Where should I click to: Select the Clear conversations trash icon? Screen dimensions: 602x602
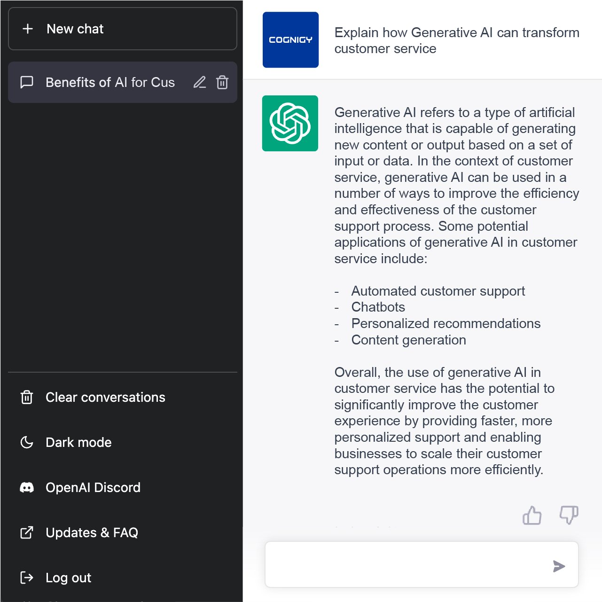[x=27, y=397]
